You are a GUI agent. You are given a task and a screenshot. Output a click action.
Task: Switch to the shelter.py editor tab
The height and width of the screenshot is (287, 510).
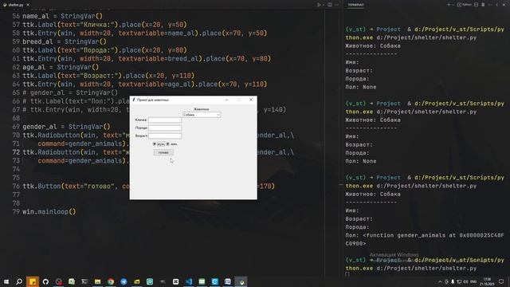(15, 5)
